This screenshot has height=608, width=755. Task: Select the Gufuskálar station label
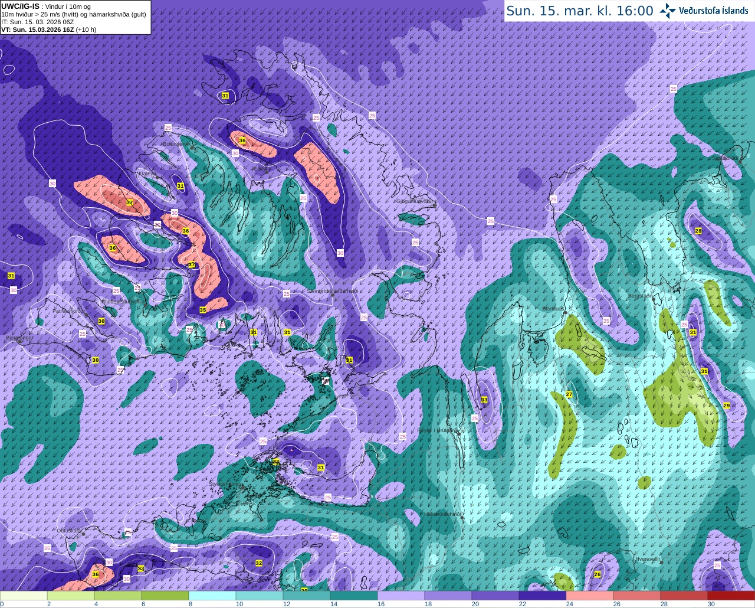[69, 531]
